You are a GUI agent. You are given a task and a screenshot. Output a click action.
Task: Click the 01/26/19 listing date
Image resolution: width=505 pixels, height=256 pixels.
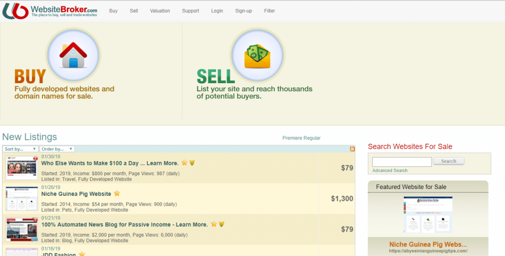(51, 187)
